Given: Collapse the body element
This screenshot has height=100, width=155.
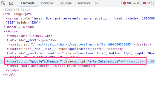Looking at the screenshot, I should pos(4,31).
